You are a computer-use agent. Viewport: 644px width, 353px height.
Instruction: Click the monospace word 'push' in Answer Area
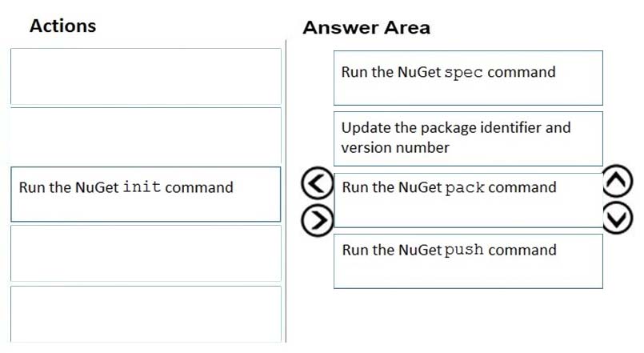click(464, 250)
